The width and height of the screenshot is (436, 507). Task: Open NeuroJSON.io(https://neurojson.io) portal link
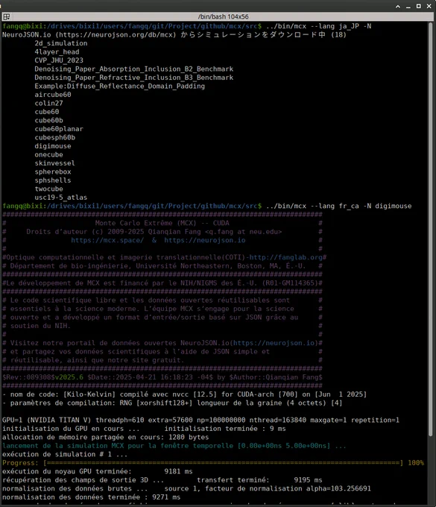point(249,343)
